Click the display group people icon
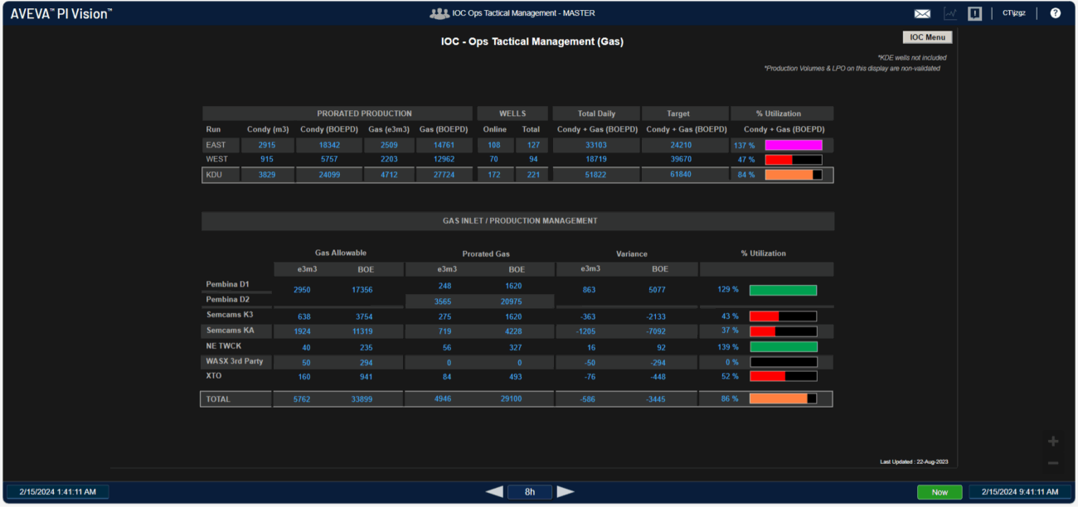1078x507 pixels. [x=439, y=13]
